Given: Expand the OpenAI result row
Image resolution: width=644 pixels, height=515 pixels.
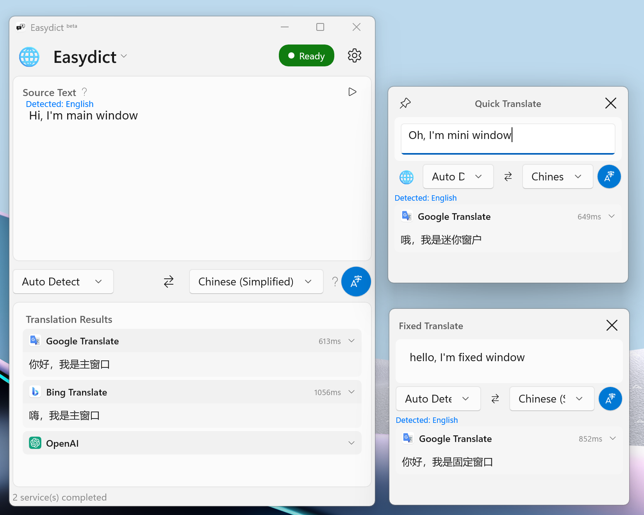Looking at the screenshot, I should tap(351, 443).
